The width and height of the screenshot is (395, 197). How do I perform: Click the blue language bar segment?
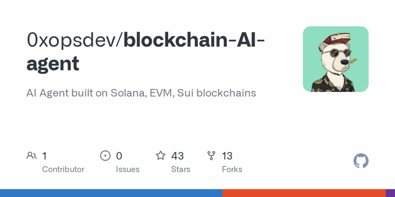coord(111,193)
